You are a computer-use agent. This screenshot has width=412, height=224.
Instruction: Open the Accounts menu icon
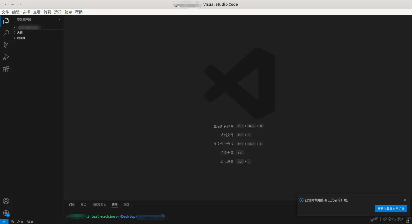click(6, 201)
